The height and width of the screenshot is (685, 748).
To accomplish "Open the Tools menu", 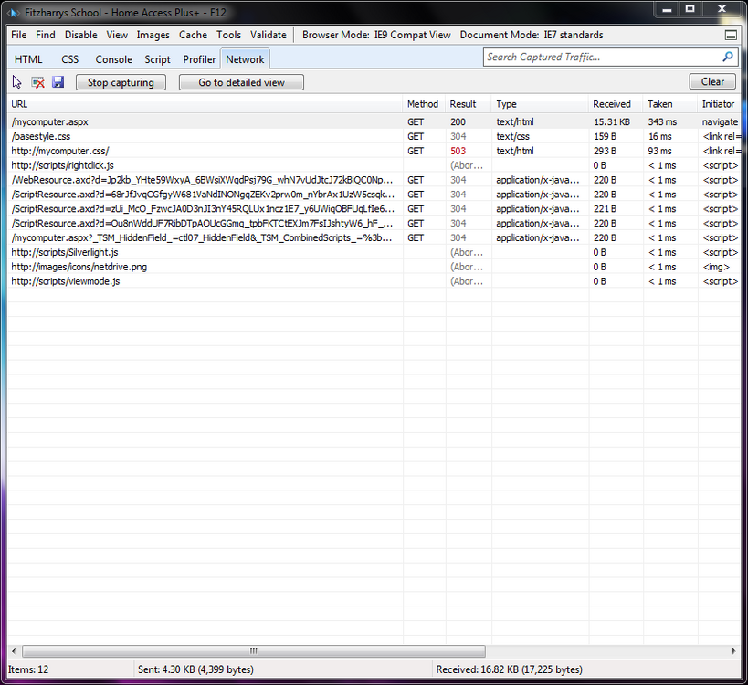I will (x=229, y=35).
